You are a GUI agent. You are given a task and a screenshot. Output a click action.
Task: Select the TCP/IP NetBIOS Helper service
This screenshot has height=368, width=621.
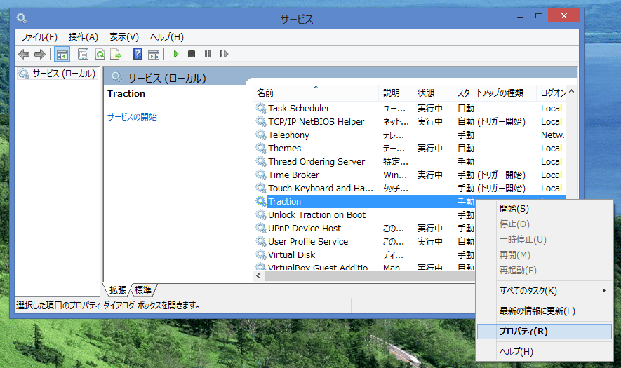point(410,121)
